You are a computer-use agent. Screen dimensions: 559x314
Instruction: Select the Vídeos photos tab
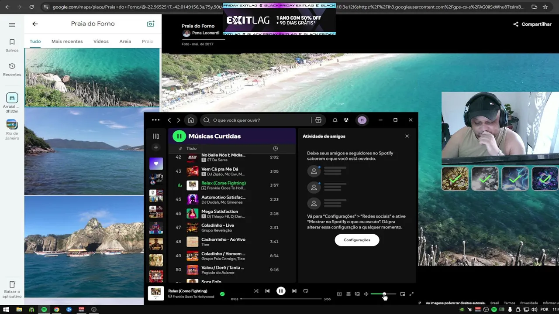(101, 41)
